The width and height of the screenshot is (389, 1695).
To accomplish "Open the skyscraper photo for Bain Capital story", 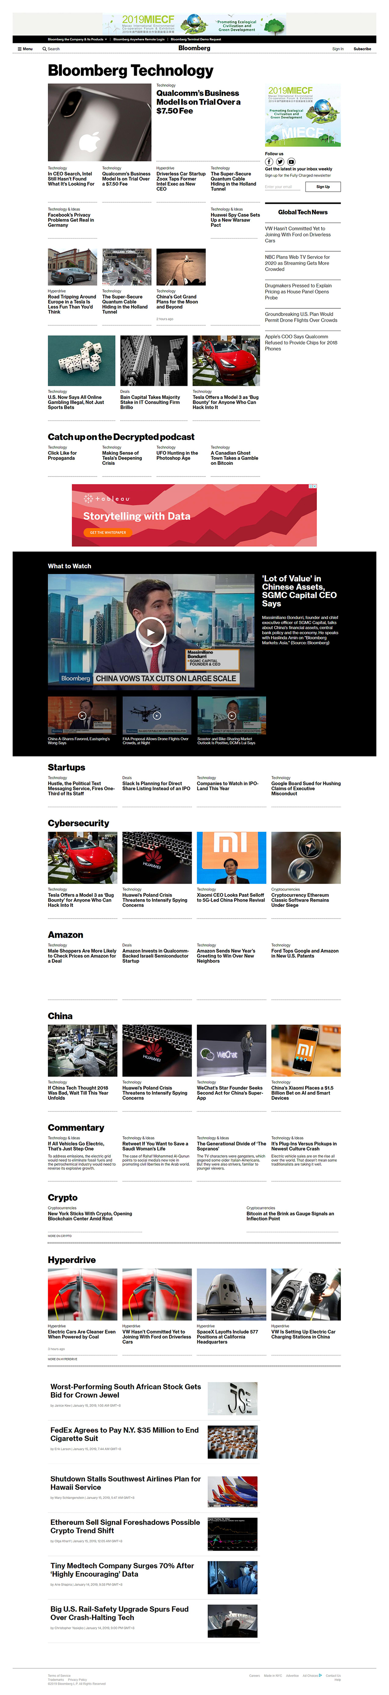I will coord(154,361).
